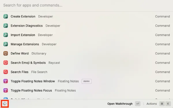The height and width of the screenshot is (108, 173).
Task: Select the Search Emoji & Symbols command
Action: click(86, 63)
